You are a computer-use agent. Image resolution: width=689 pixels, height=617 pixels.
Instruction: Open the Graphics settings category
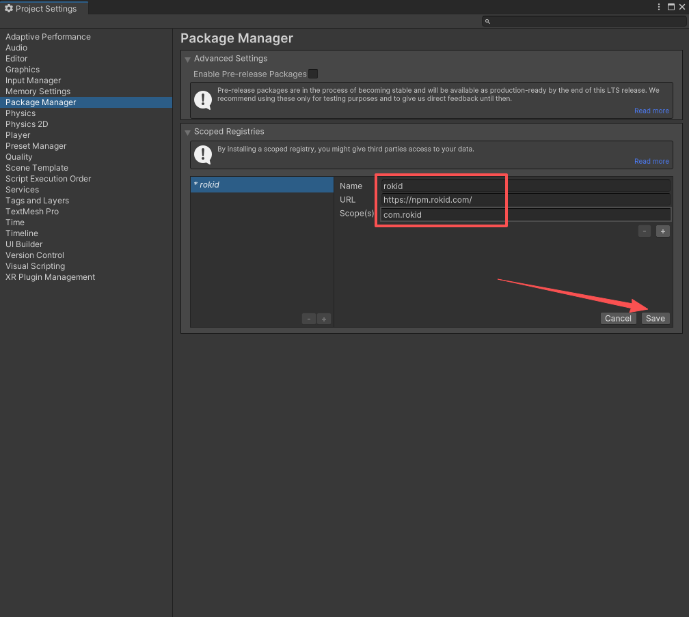(x=23, y=70)
